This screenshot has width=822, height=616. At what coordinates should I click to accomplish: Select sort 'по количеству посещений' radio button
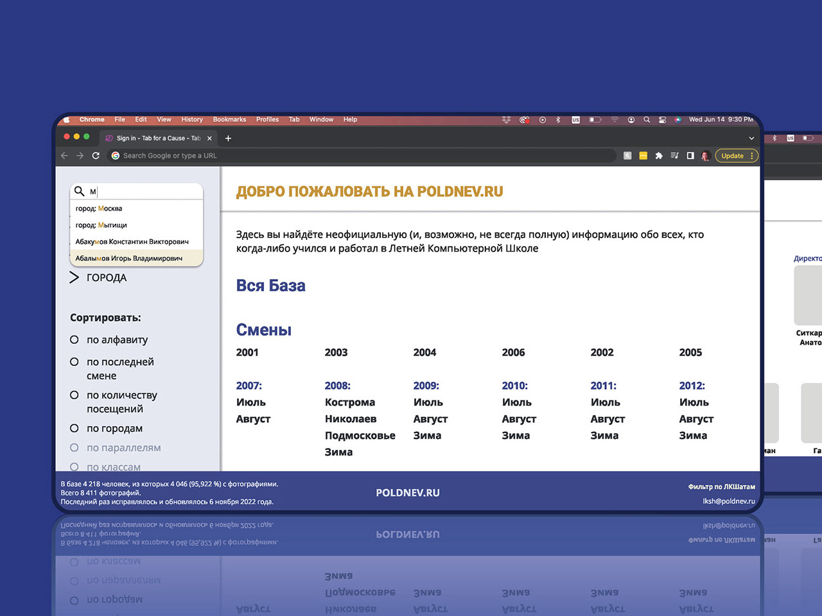point(74,395)
